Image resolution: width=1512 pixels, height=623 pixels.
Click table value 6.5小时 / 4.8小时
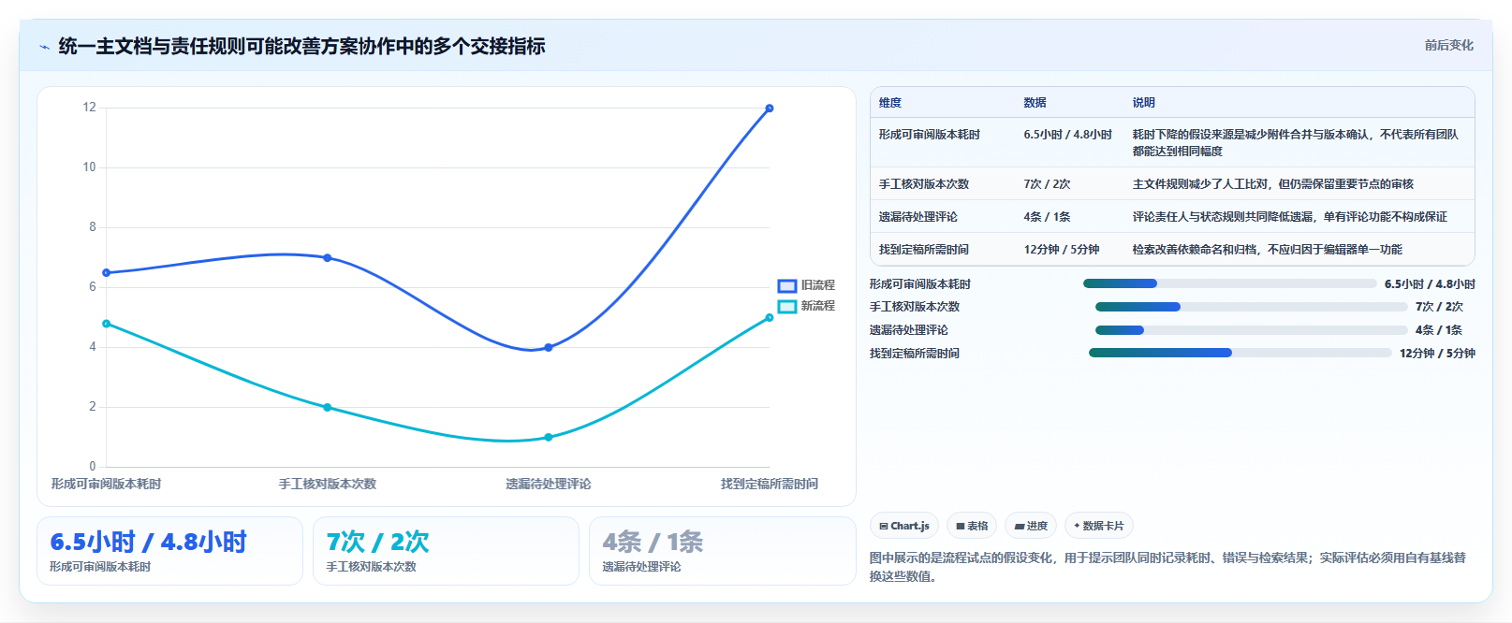click(x=1068, y=135)
